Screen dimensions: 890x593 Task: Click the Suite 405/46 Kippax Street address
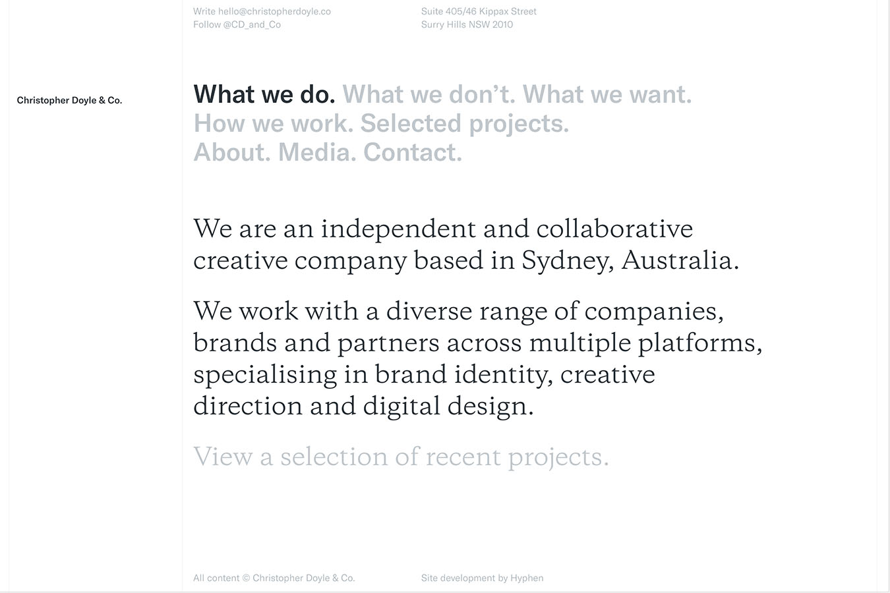(x=479, y=11)
